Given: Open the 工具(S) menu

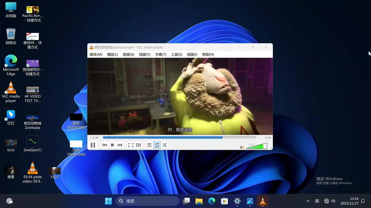Looking at the screenshot, I should click(177, 55).
